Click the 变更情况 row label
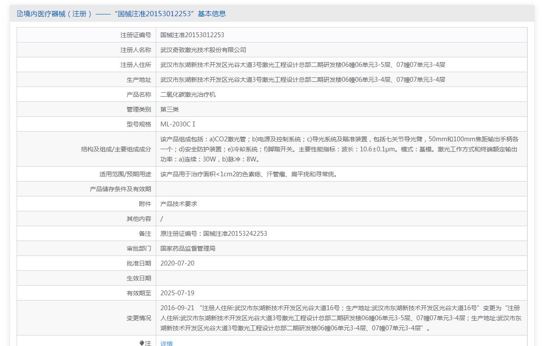The image size is (543, 346). (x=139, y=318)
